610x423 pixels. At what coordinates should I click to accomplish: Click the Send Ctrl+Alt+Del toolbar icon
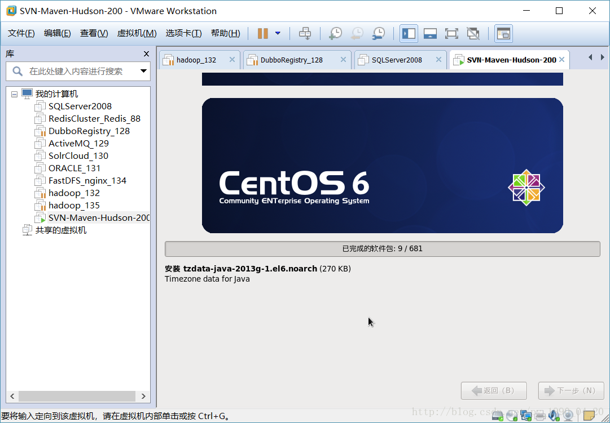305,33
